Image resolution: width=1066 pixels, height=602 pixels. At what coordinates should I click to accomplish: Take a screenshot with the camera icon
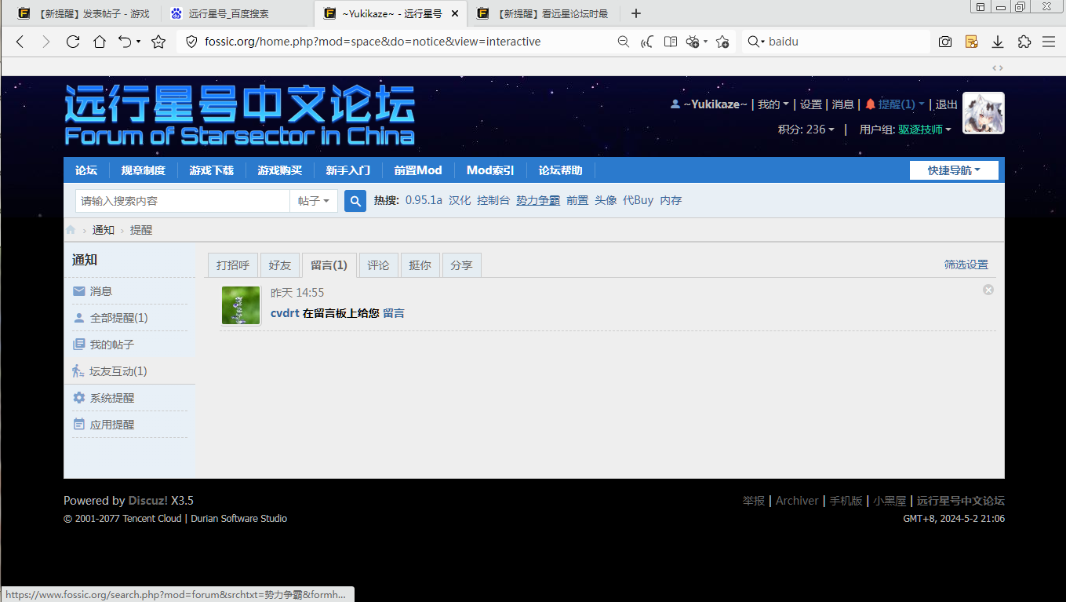coord(946,42)
